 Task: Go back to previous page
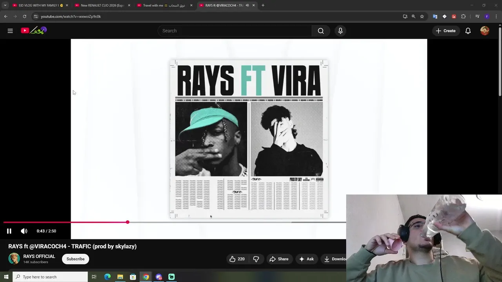click(5, 16)
